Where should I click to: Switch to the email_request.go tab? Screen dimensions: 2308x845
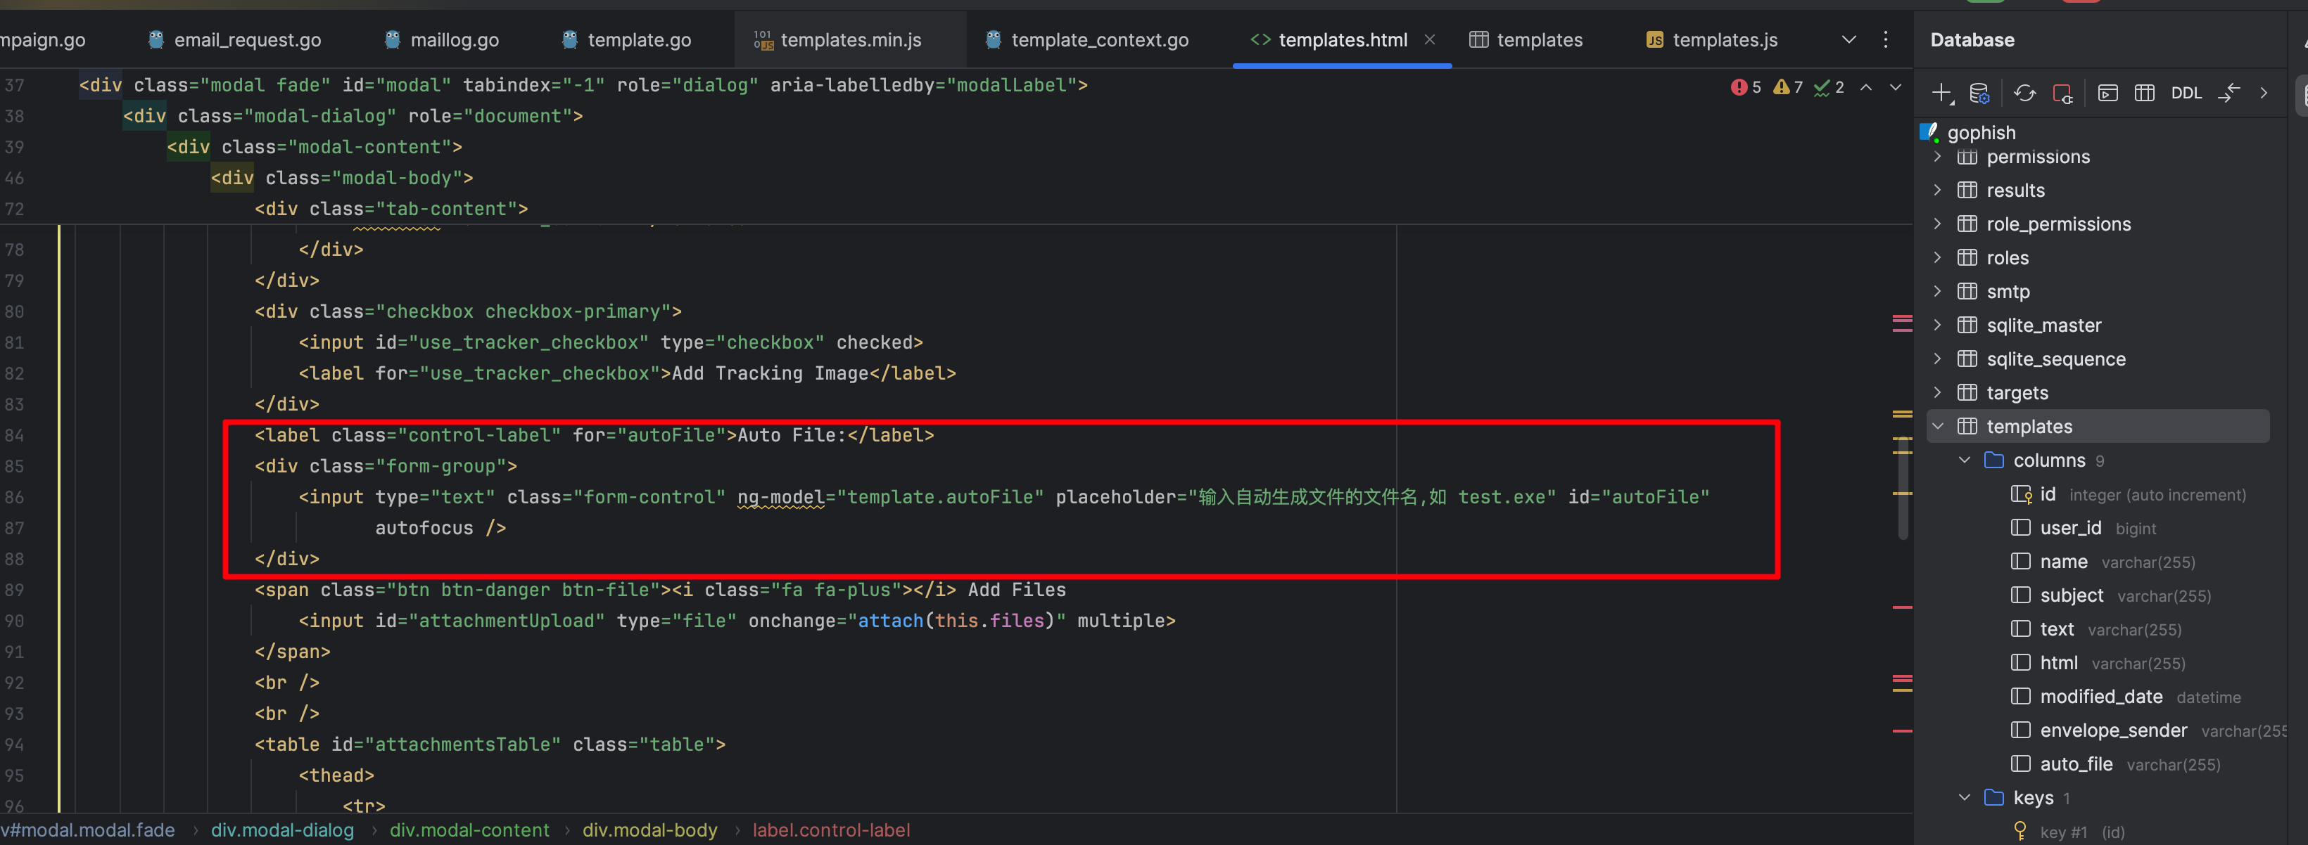(x=234, y=39)
